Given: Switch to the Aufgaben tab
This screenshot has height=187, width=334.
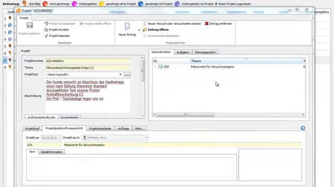Looking at the screenshot, I should (183, 52).
